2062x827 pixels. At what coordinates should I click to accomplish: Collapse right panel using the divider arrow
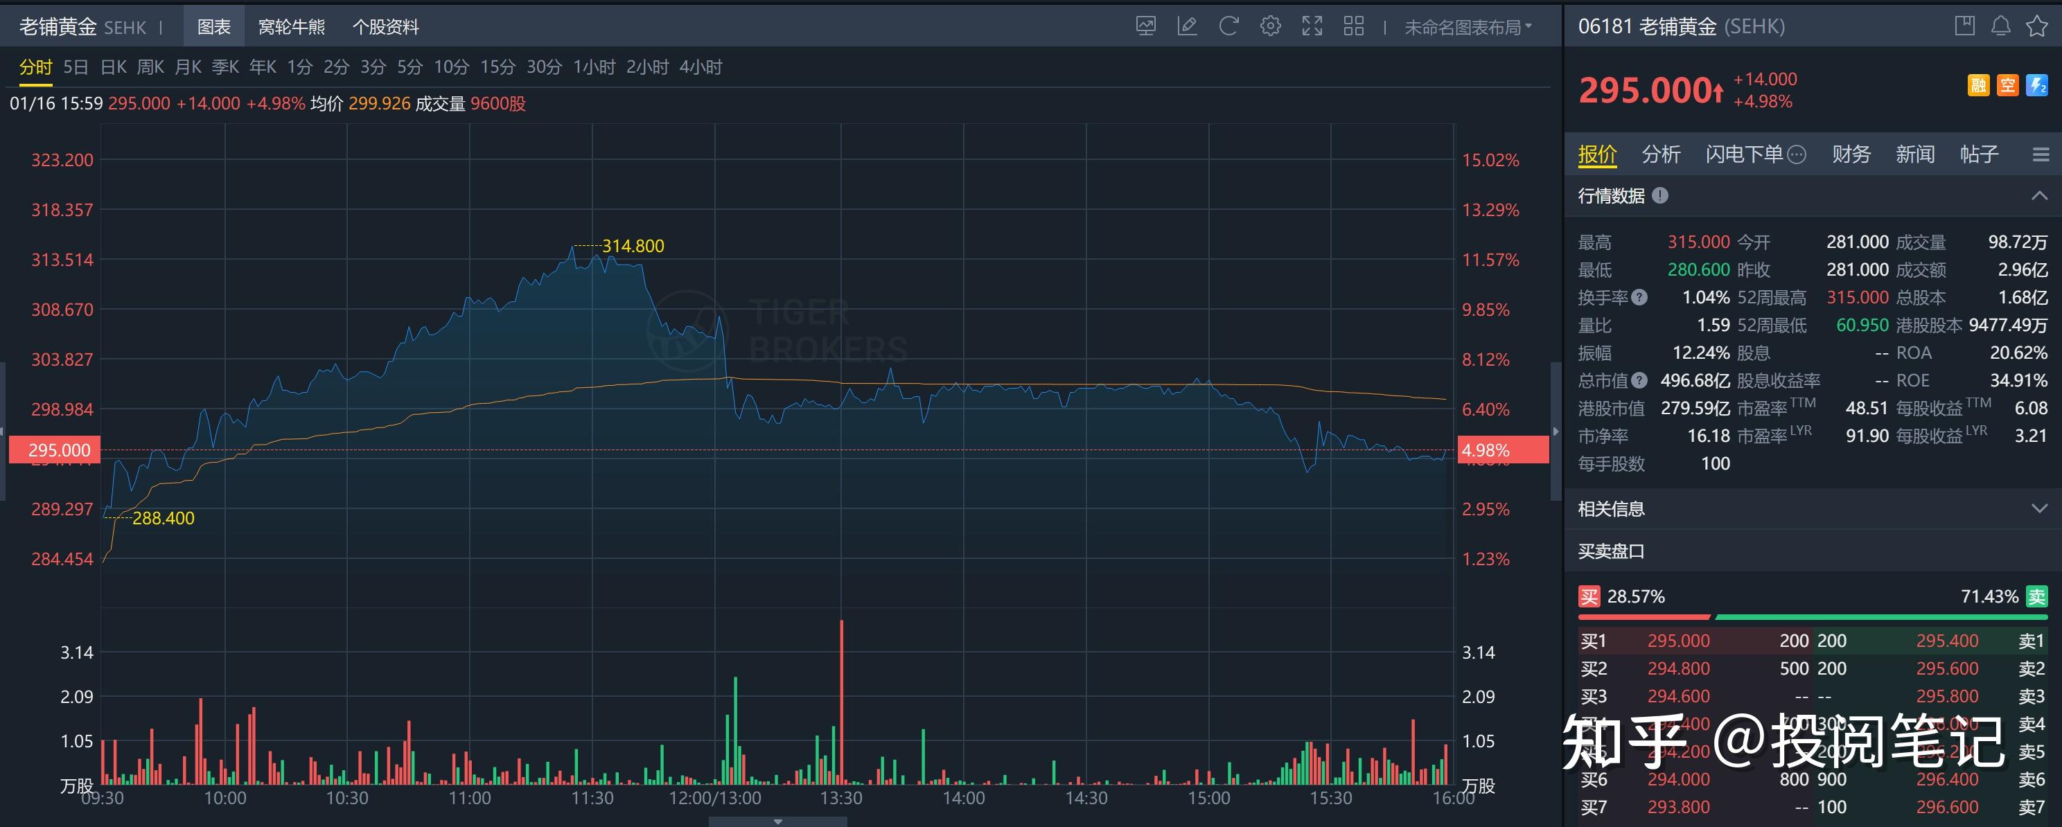tap(1556, 432)
